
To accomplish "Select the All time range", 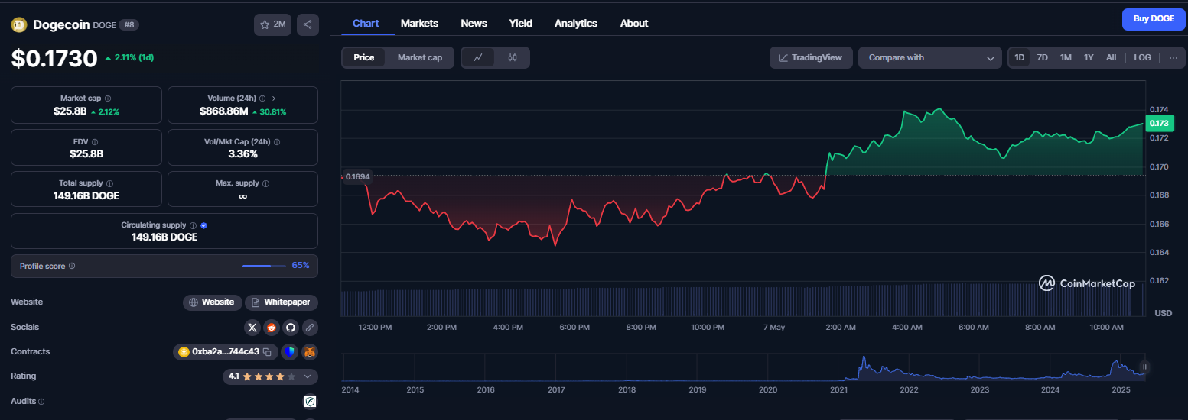I will [x=1112, y=57].
